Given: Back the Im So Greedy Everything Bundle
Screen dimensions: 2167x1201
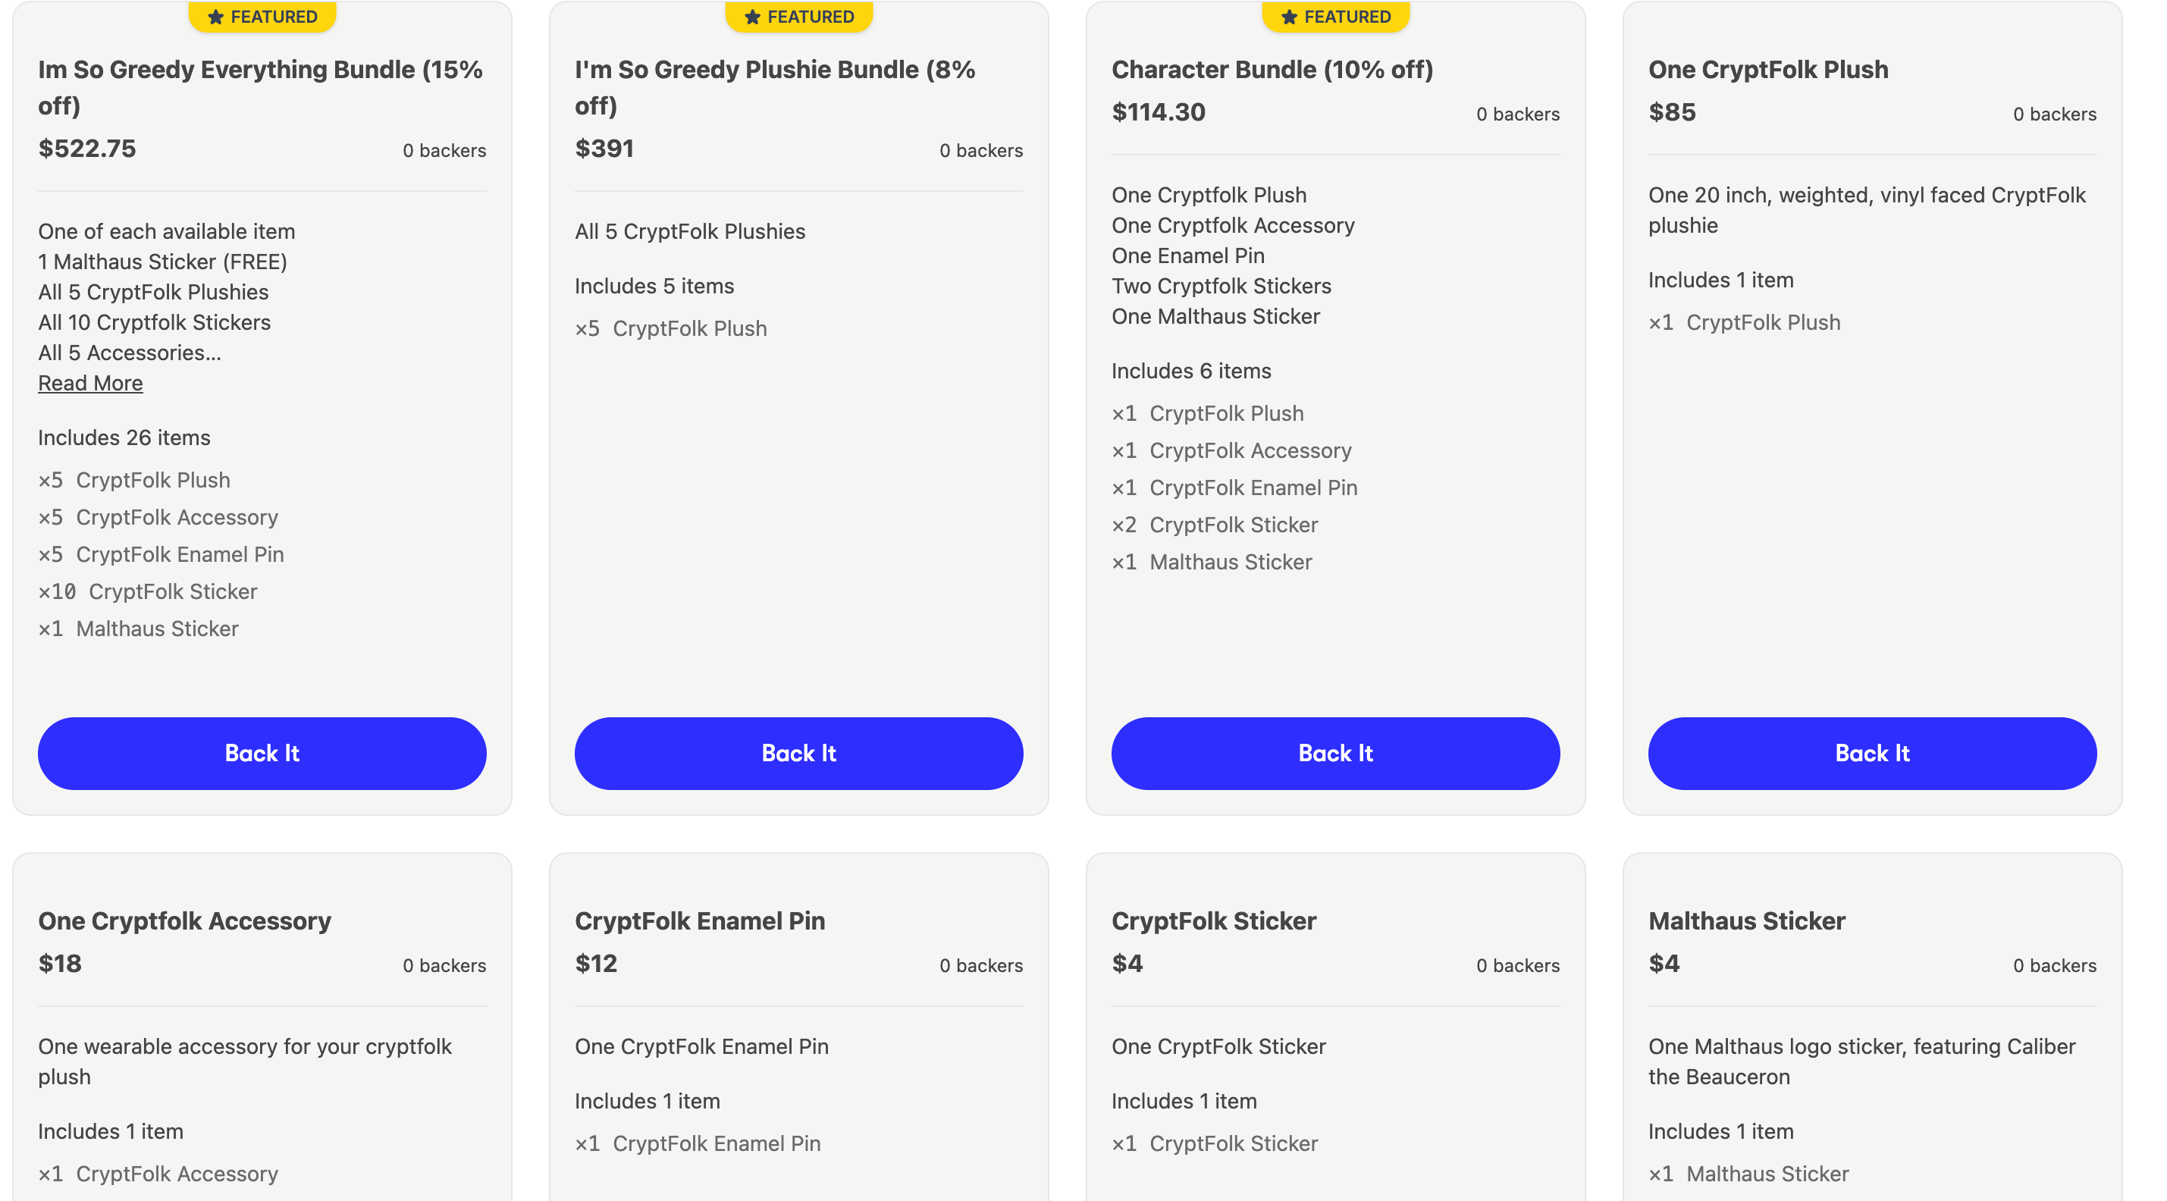Looking at the screenshot, I should click(262, 754).
